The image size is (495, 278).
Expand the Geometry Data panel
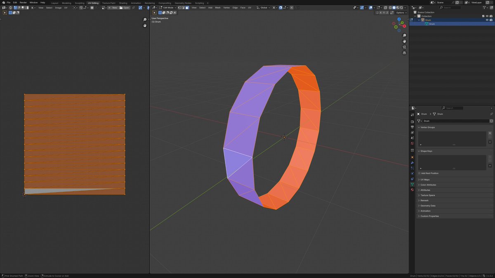(x=427, y=206)
